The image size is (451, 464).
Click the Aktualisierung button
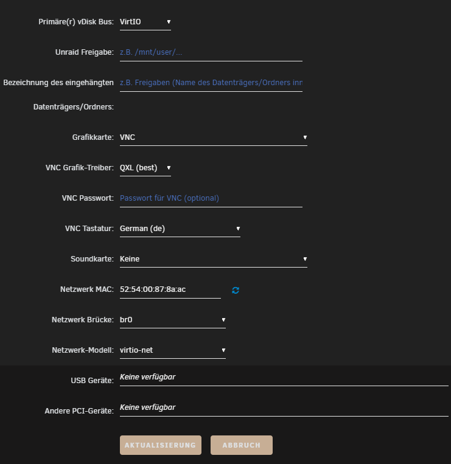click(x=161, y=445)
